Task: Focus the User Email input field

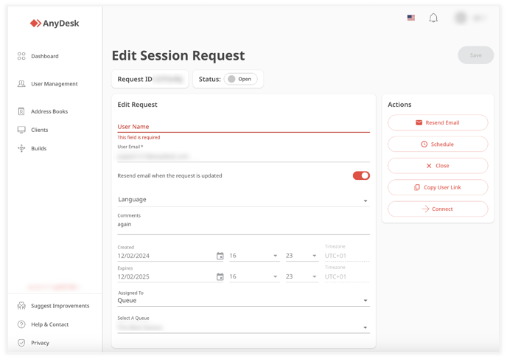Action: click(x=243, y=153)
